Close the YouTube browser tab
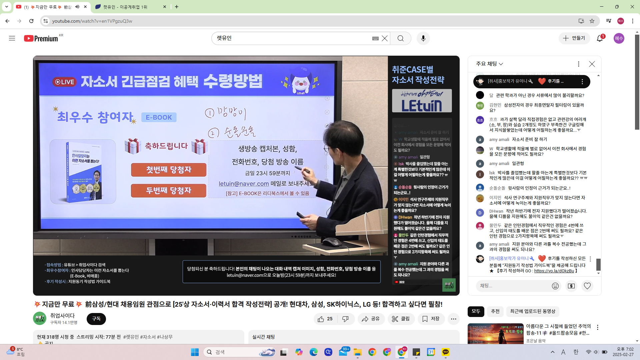 [85, 7]
